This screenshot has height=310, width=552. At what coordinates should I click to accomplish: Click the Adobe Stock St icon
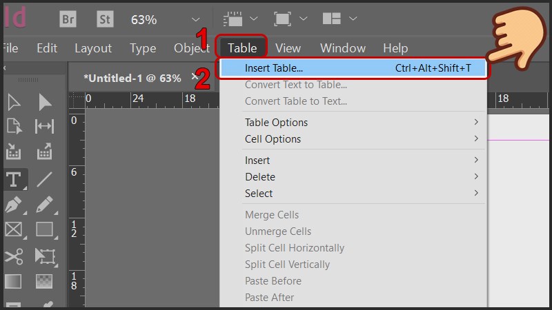click(104, 19)
